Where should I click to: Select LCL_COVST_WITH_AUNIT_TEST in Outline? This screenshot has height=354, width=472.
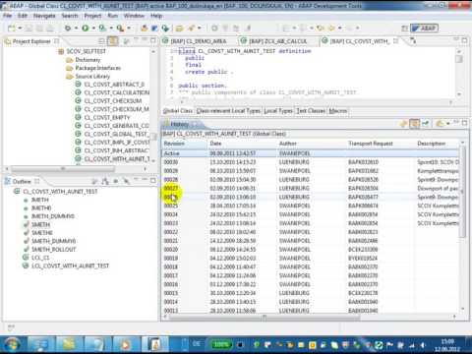click(70, 265)
